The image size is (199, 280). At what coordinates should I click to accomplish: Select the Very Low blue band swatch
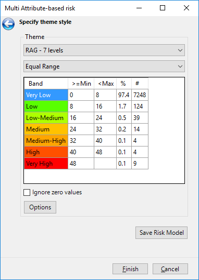pyautogui.click(x=46, y=95)
